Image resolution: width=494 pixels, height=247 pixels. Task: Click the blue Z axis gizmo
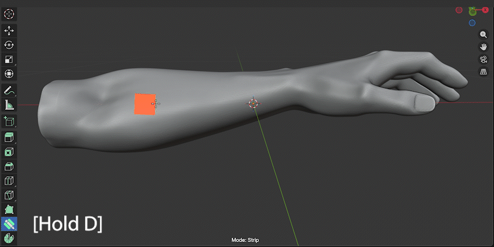click(x=472, y=23)
